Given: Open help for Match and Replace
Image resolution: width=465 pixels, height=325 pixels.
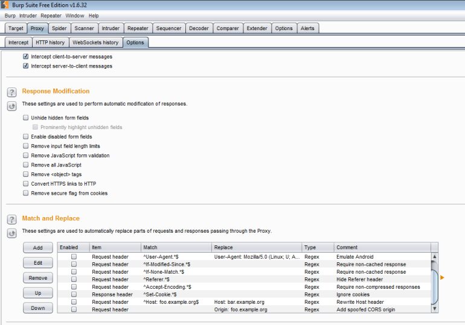Looking at the screenshot, I should (11, 219).
